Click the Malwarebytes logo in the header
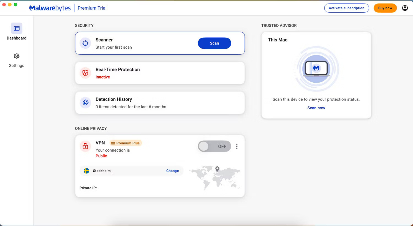Screen dimensions: 413x226 (x=50, y=8)
